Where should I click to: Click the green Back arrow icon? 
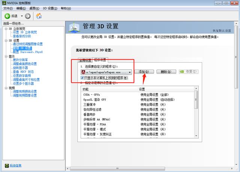click(x=7, y=16)
